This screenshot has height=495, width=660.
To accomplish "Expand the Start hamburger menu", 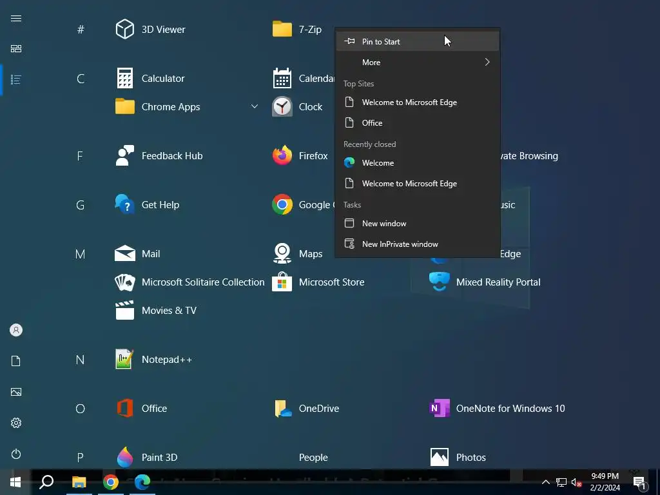I will 16,18.
